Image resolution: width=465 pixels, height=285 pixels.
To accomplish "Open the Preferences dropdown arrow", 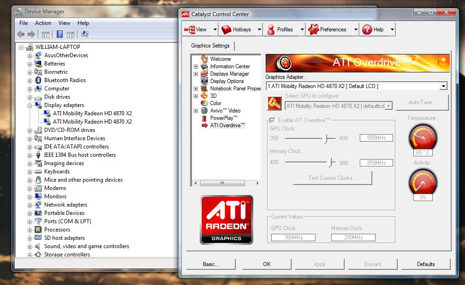I will (356, 30).
